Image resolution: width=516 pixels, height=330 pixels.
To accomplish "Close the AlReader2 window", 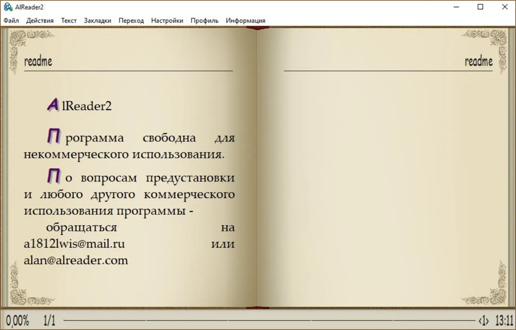I will [x=505, y=7].
